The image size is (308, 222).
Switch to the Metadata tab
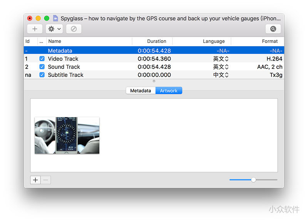point(141,91)
